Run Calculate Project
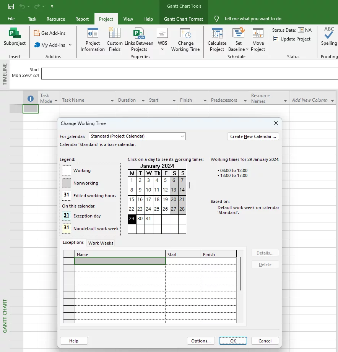This screenshot has height=352, width=338. pos(217,40)
